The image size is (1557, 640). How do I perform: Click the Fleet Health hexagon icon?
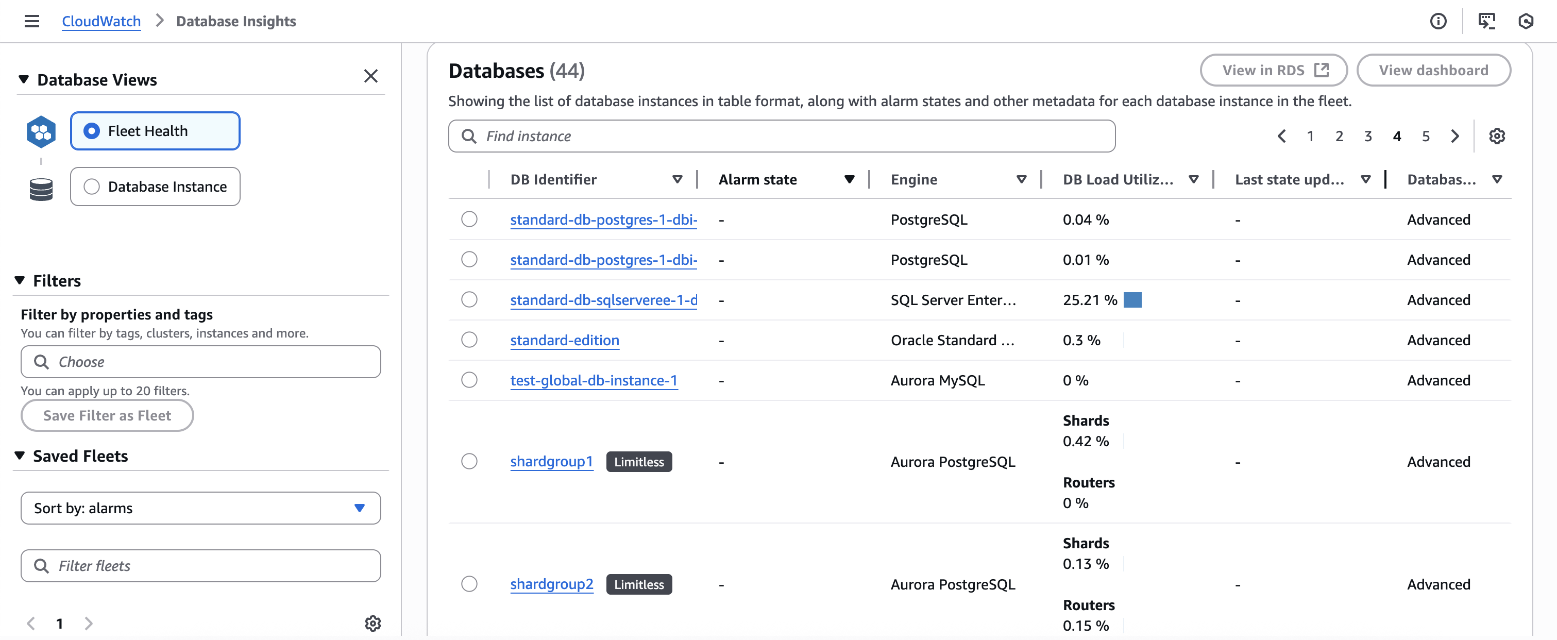41,130
